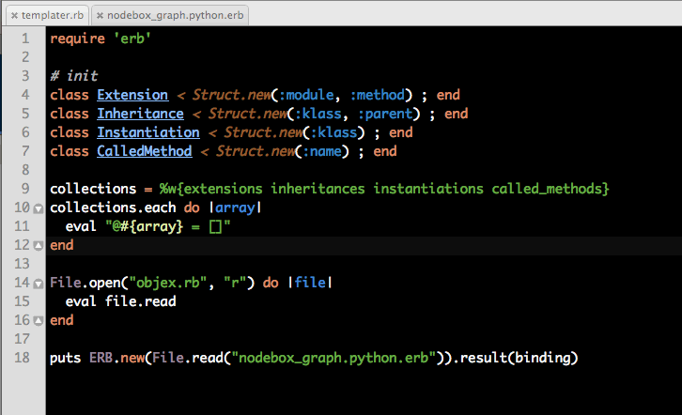Image resolution: width=682 pixels, height=415 pixels.
Task: Collapse the fold marker on line 14
Action: coord(39,284)
